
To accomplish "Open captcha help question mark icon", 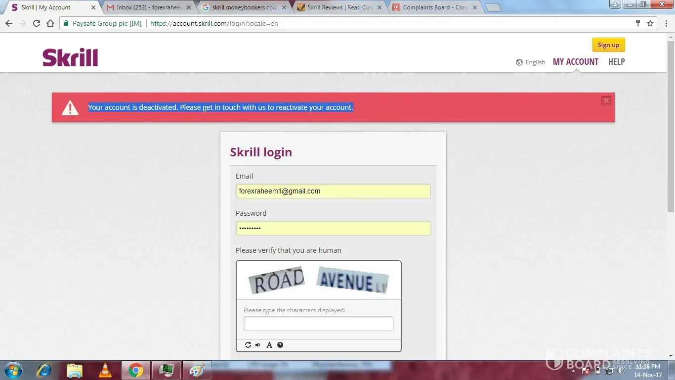I will [x=280, y=345].
